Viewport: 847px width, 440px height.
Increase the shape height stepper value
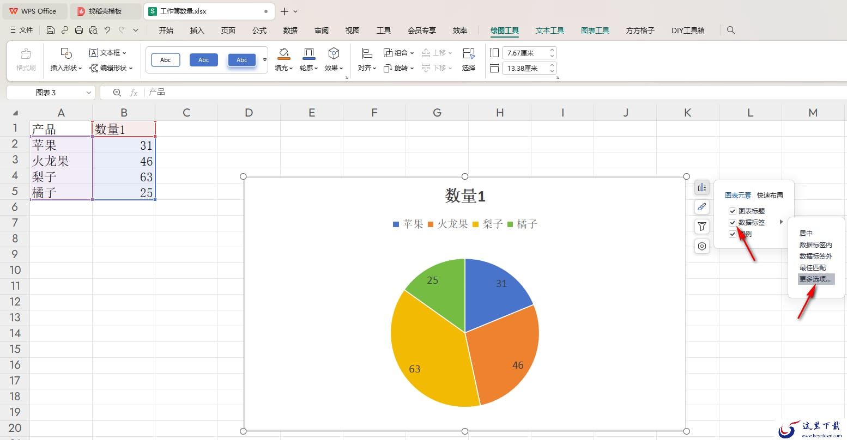552,51
